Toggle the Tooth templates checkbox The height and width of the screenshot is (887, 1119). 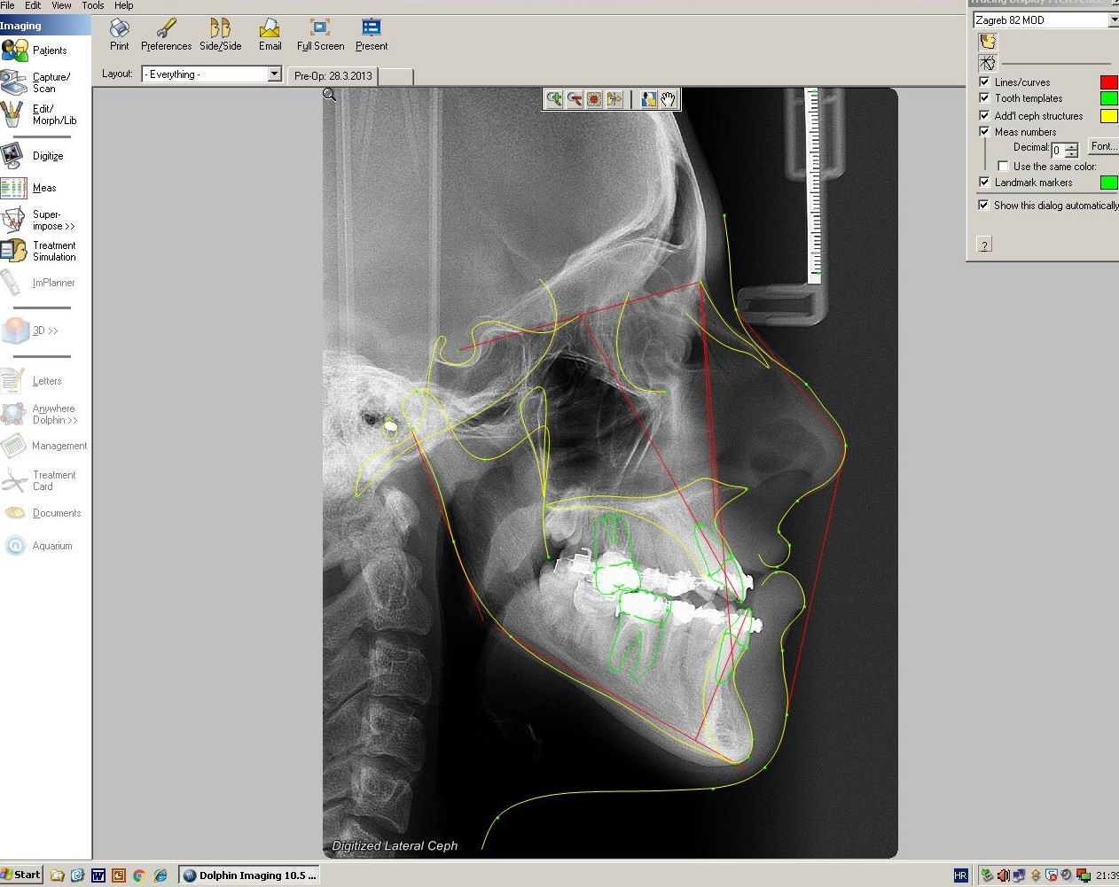(x=984, y=98)
